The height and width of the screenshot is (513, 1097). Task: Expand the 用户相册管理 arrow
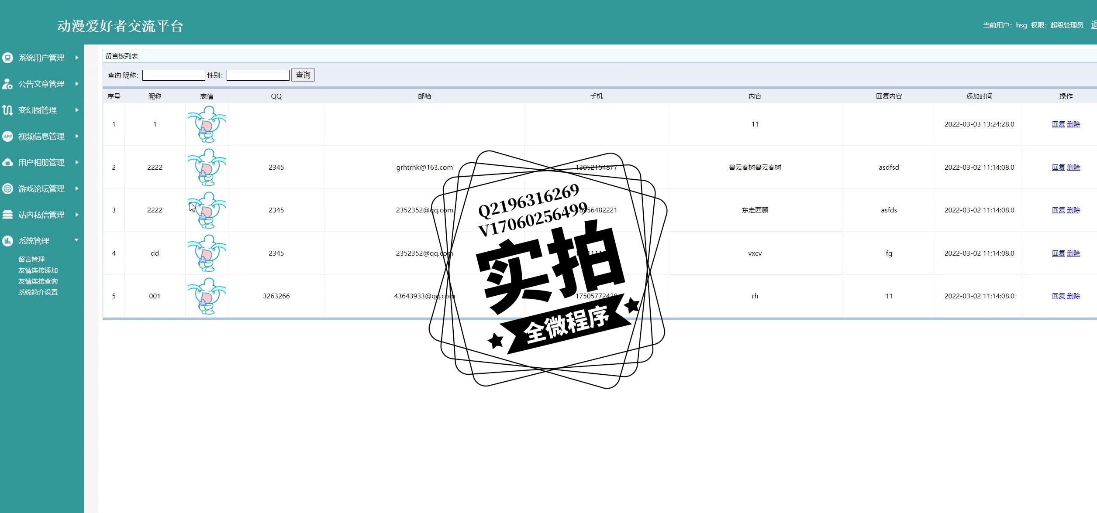point(77,162)
